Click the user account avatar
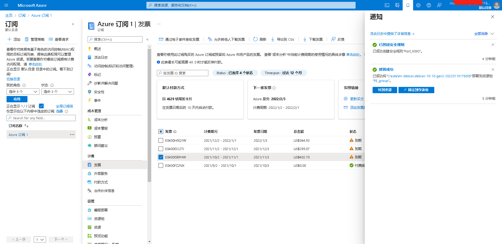The image size is (502, 244). pyautogui.click(x=497, y=5)
